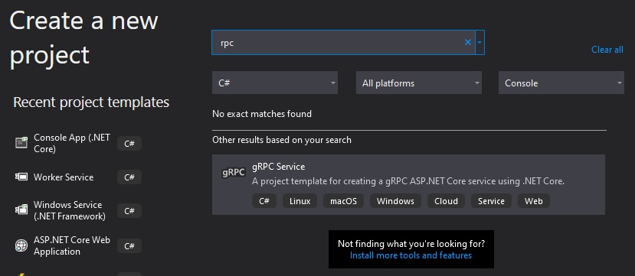The height and width of the screenshot is (276, 635).
Task: Click the Console App (.NET Core) icon
Action: point(21,143)
